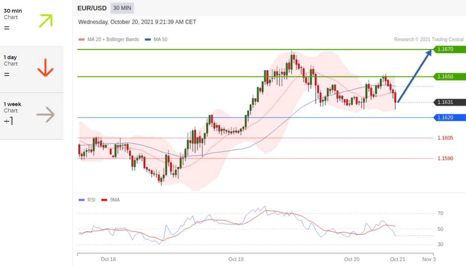Click the 1.1620 pivot price tag
The width and height of the screenshot is (466, 266).
(450, 118)
